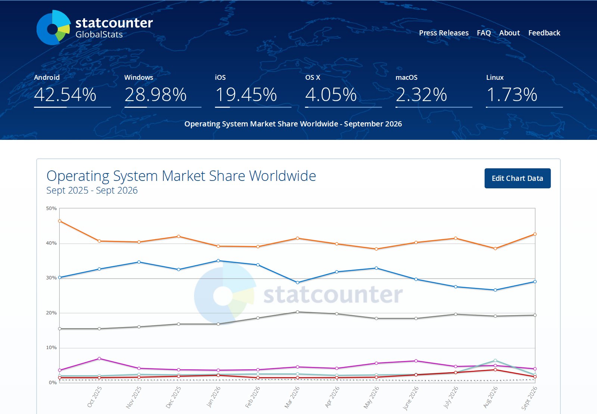Click teal data point at Aug 2026
The width and height of the screenshot is (597, 414).
(495, 360)
